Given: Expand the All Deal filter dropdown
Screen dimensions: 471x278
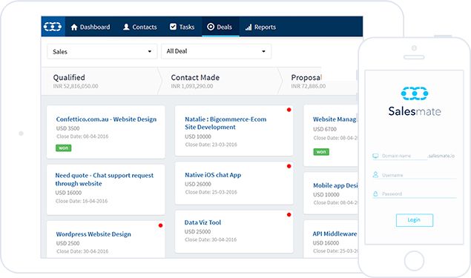Looking at the screenshot, I should [217, 51].
